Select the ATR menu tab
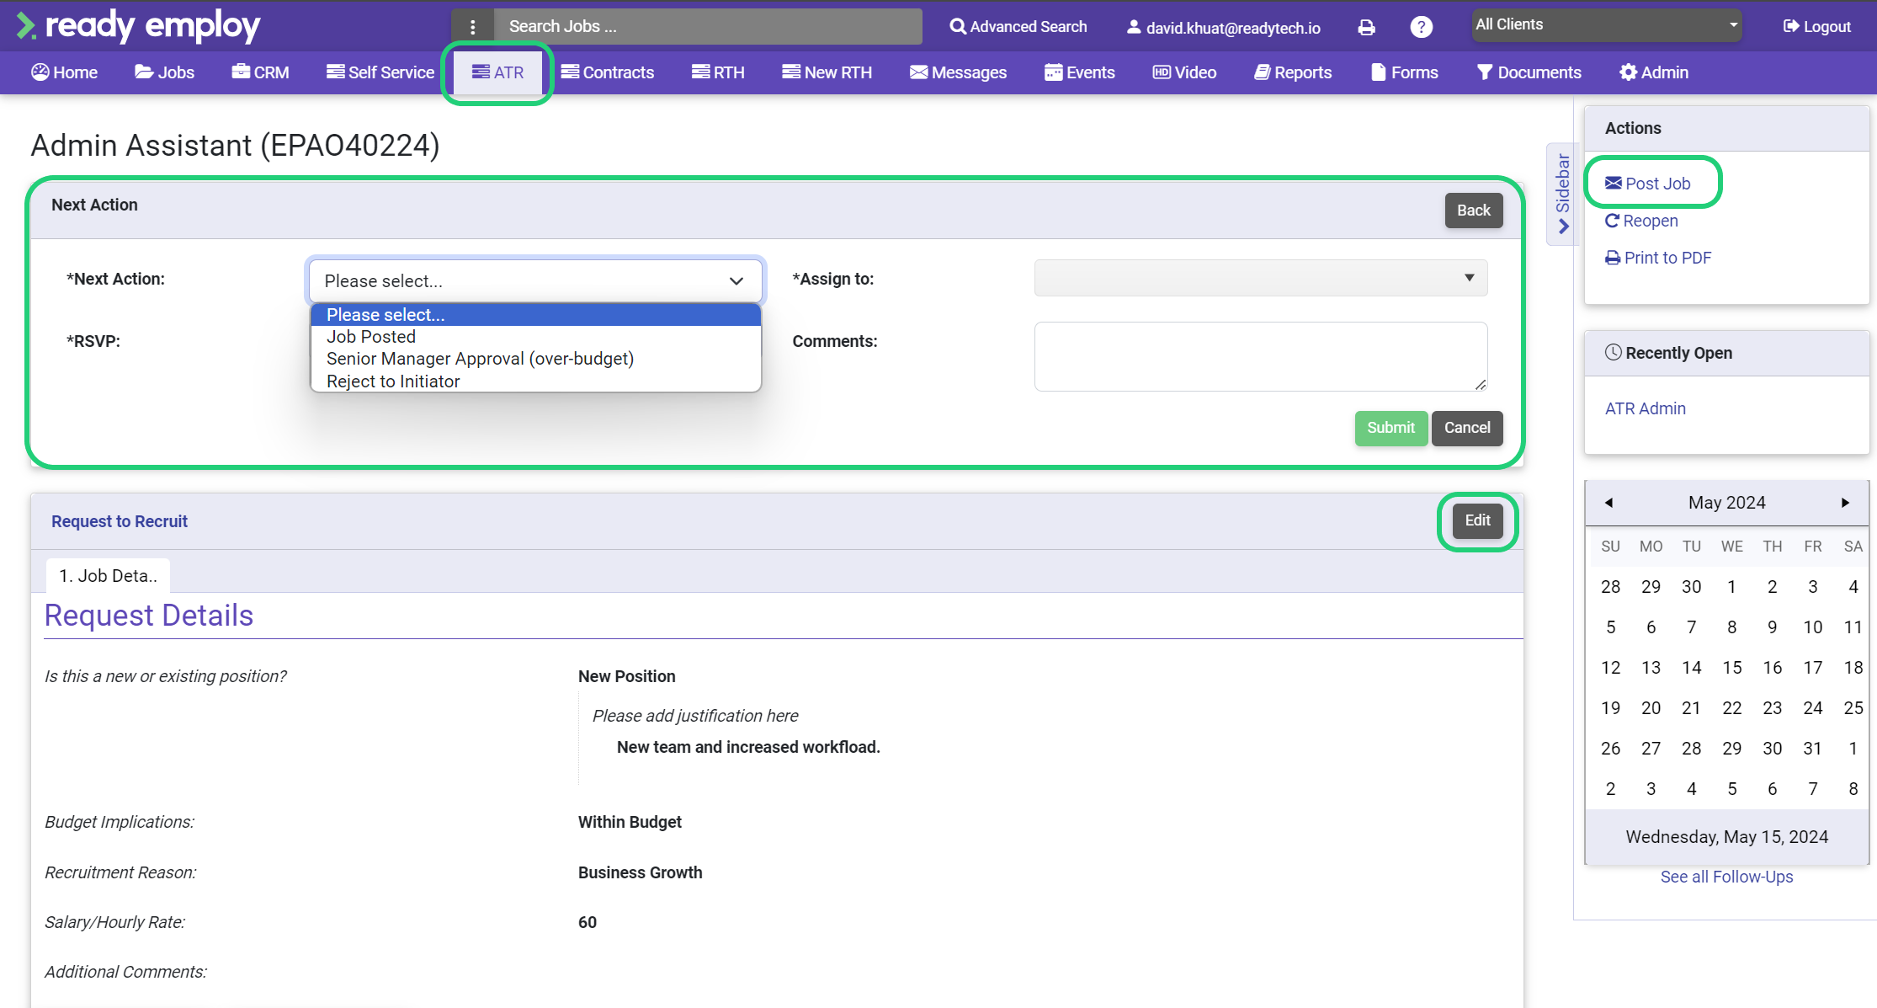Viewport: 1877px width, 1008px height. (x=497, y=72)
